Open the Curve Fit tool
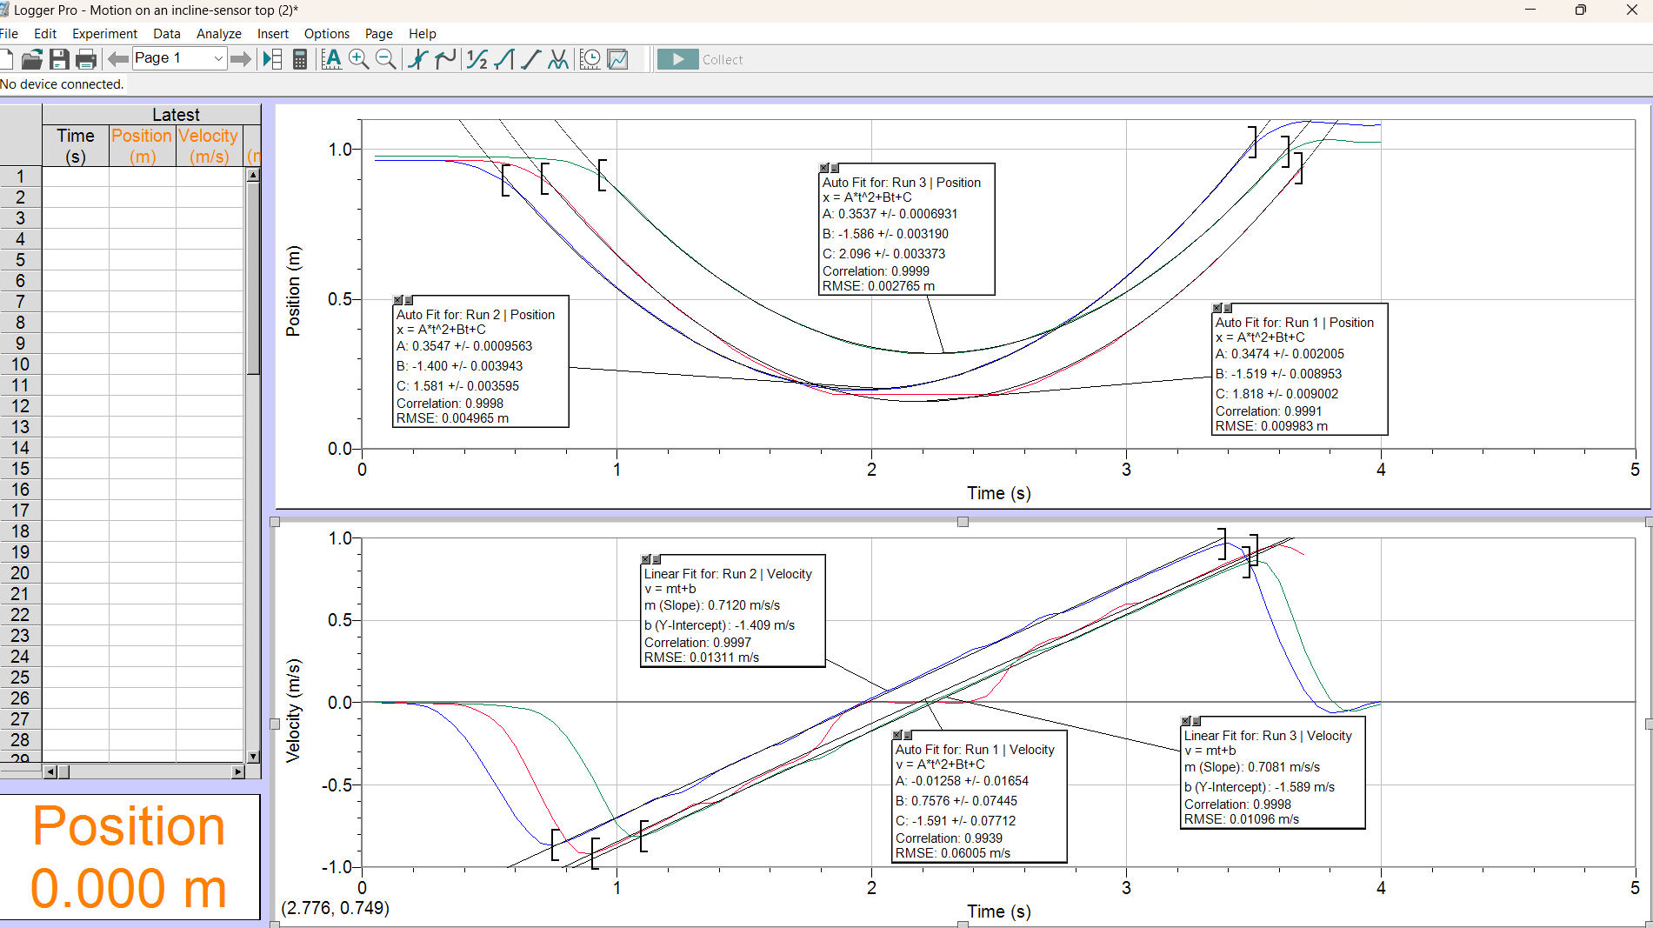The width and height of the screenshot is (1653, 928). tap(558, 59)
